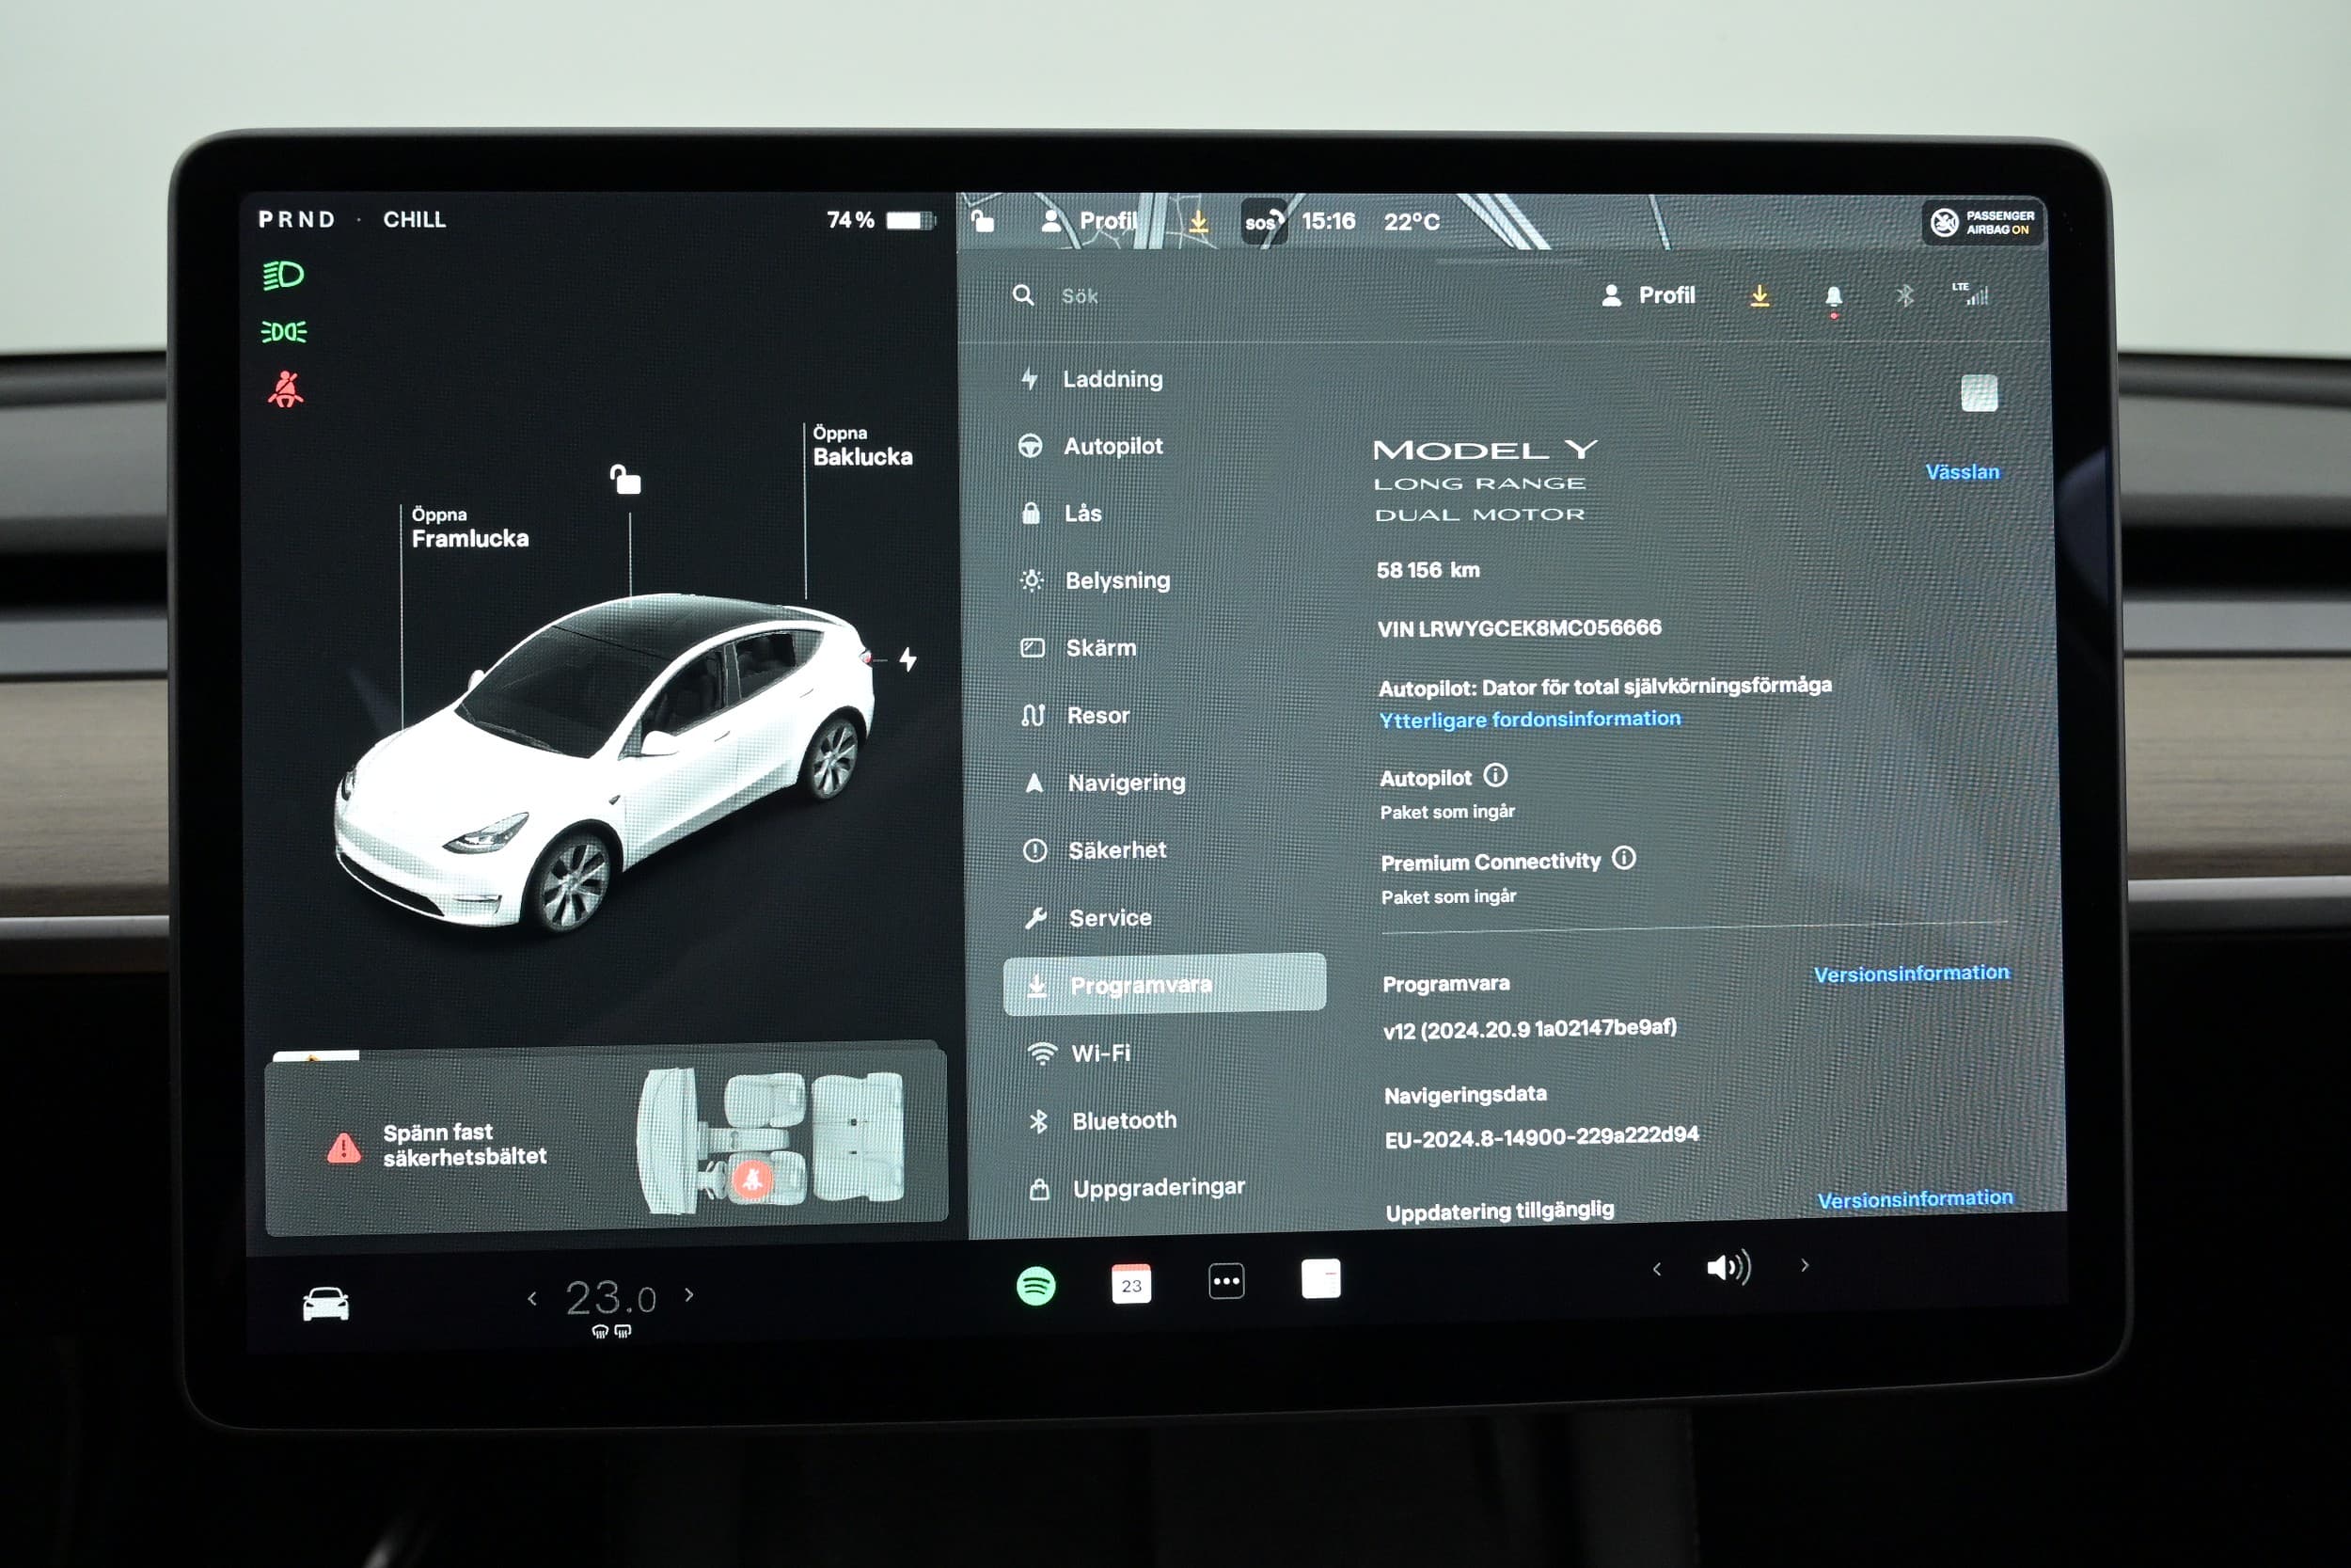Tap the lock icon in top status bar
The width and height of the screenshot is (2351, 1568).
click(983, 220)
